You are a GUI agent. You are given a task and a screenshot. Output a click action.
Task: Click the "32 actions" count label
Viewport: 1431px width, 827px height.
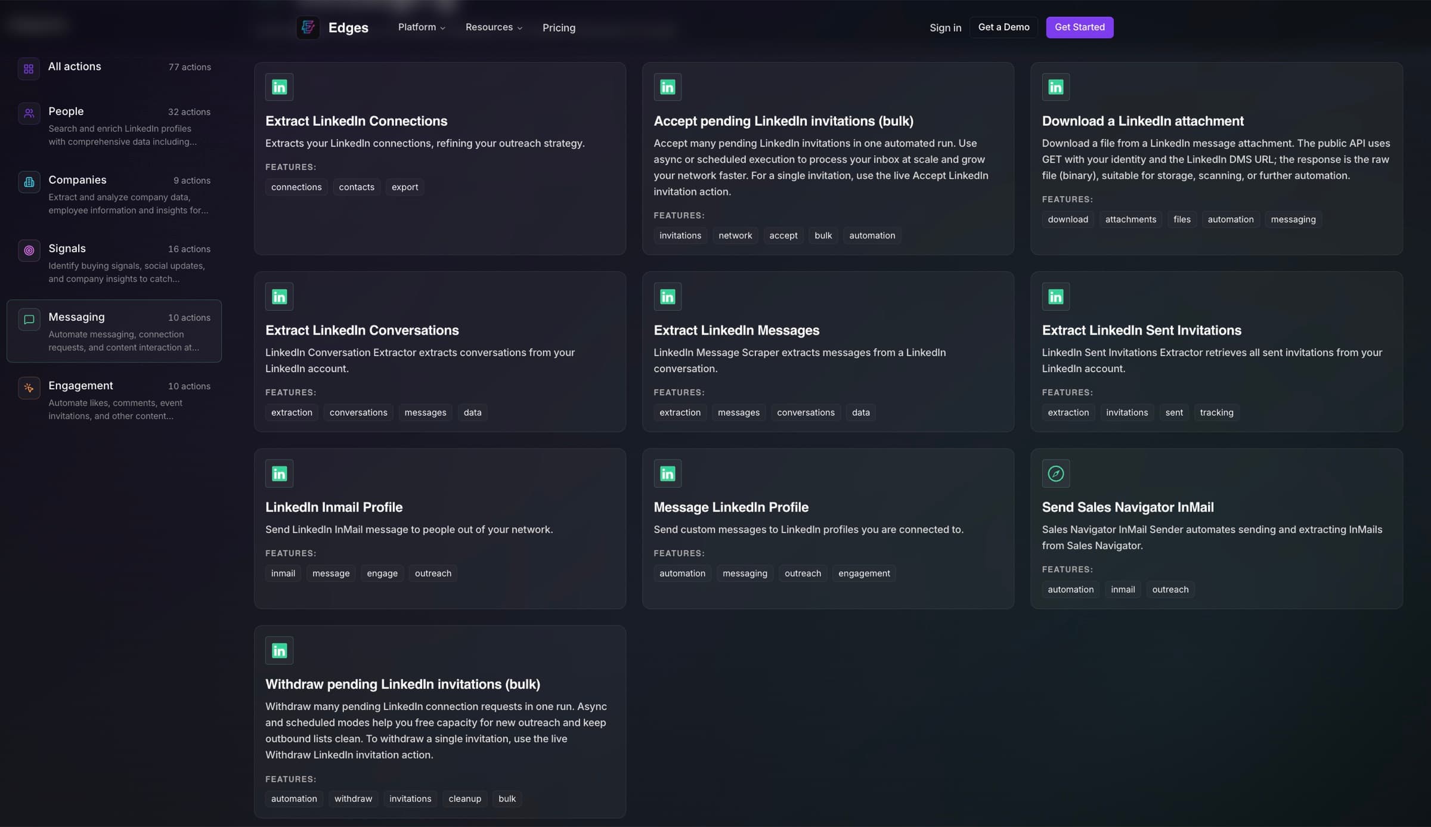click(189, 111)
